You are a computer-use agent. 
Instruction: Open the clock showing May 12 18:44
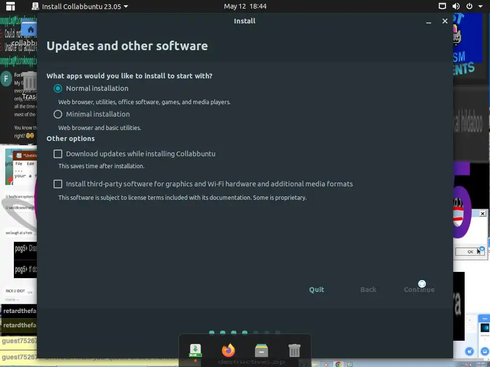click(245, 6)
